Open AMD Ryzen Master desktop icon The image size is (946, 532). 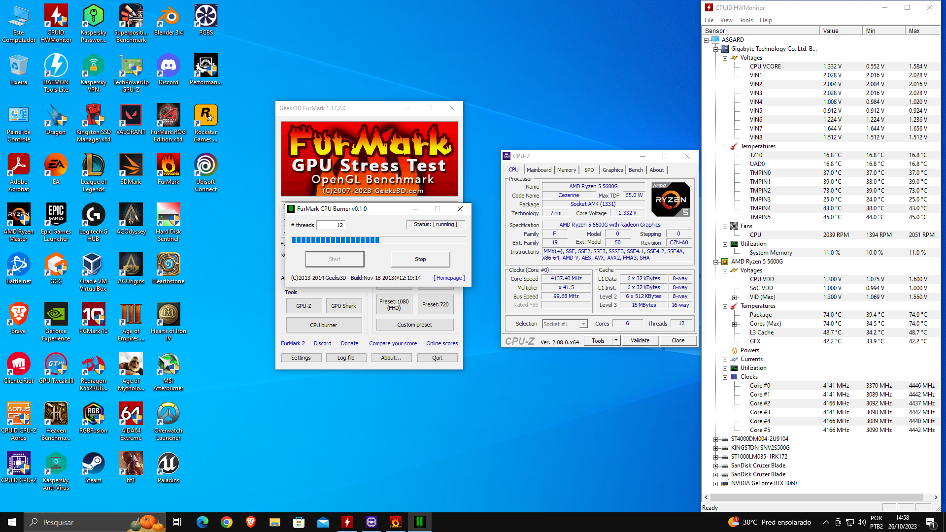(x=19, y=222)
